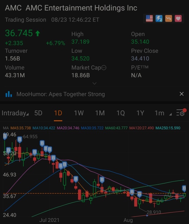
Task: Switch to the 1W chart tab
Action: click(x=79, y=113)
